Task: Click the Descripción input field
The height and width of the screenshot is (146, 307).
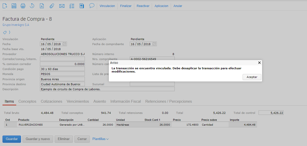Action: click(107, 89)
